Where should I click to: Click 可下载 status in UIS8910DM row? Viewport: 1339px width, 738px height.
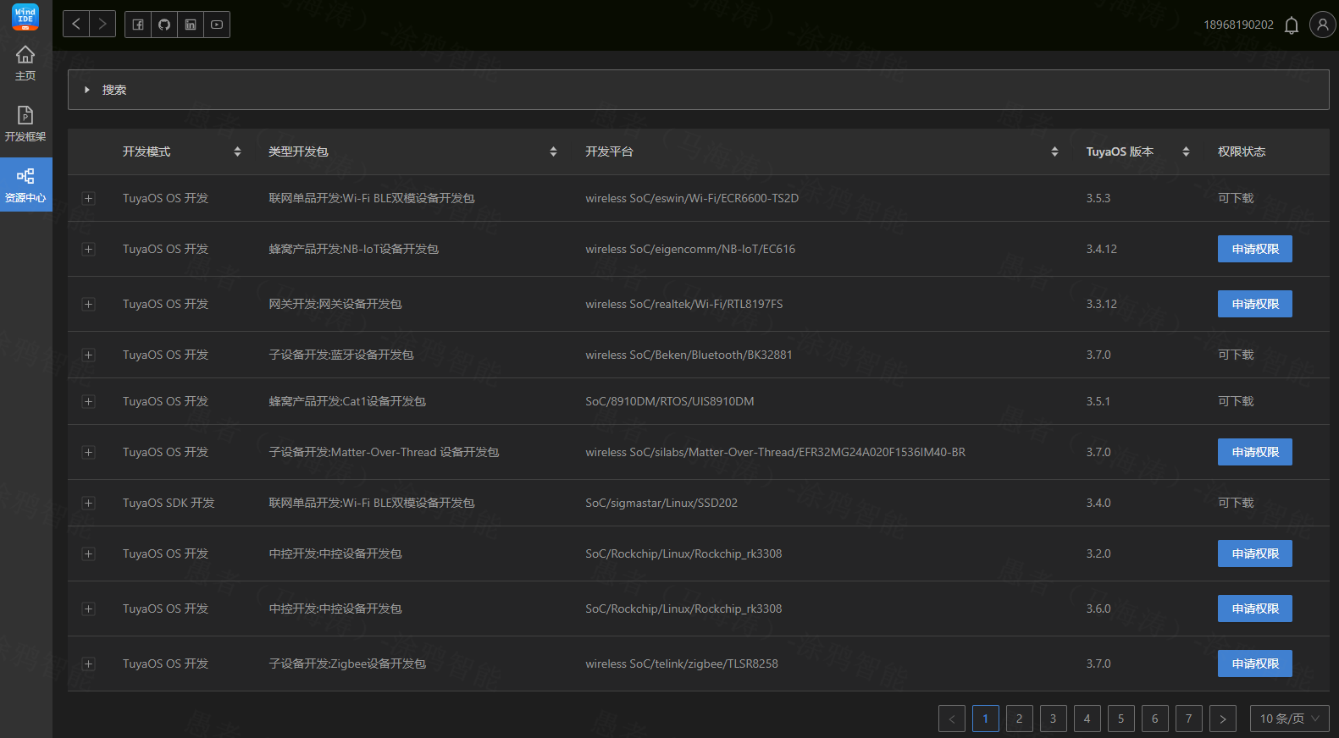tap(1236, 401)
